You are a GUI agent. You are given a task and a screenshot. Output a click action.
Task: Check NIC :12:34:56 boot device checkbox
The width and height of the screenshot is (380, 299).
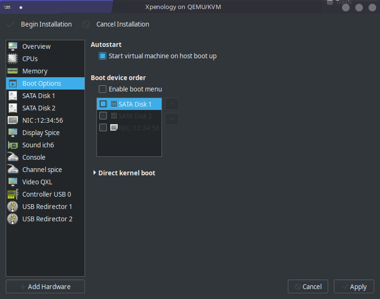tap(103, 127)
